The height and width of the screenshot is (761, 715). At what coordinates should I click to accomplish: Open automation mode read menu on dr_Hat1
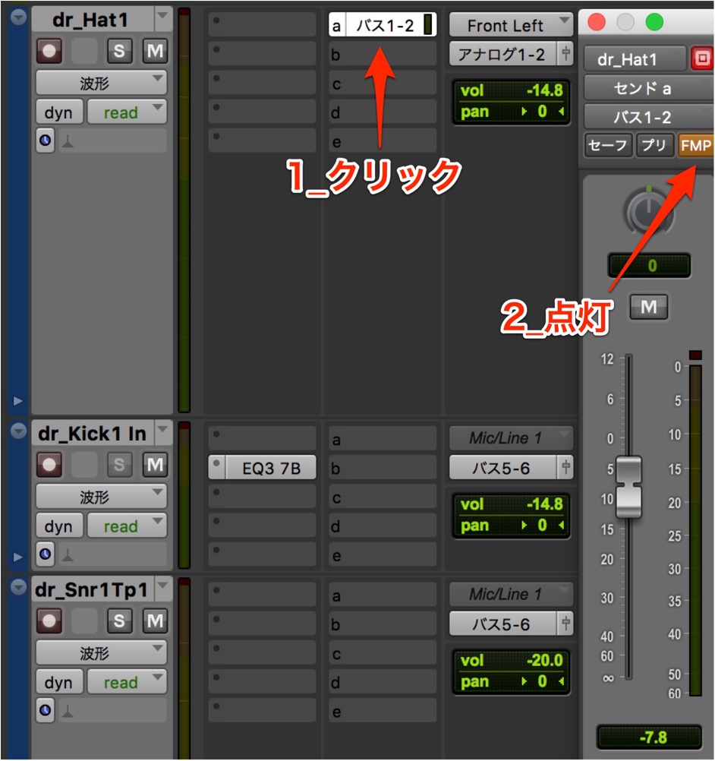click(x=127, y=112)
